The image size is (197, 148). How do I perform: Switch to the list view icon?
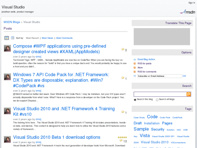pos(12,38)
